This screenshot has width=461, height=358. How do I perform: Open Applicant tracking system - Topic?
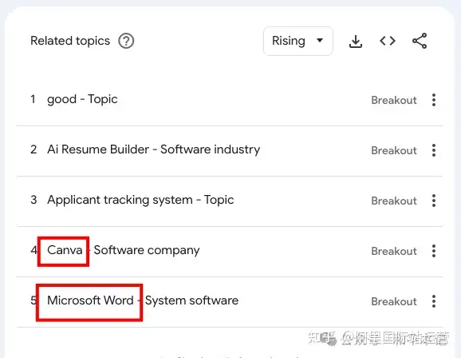point(140,200)
